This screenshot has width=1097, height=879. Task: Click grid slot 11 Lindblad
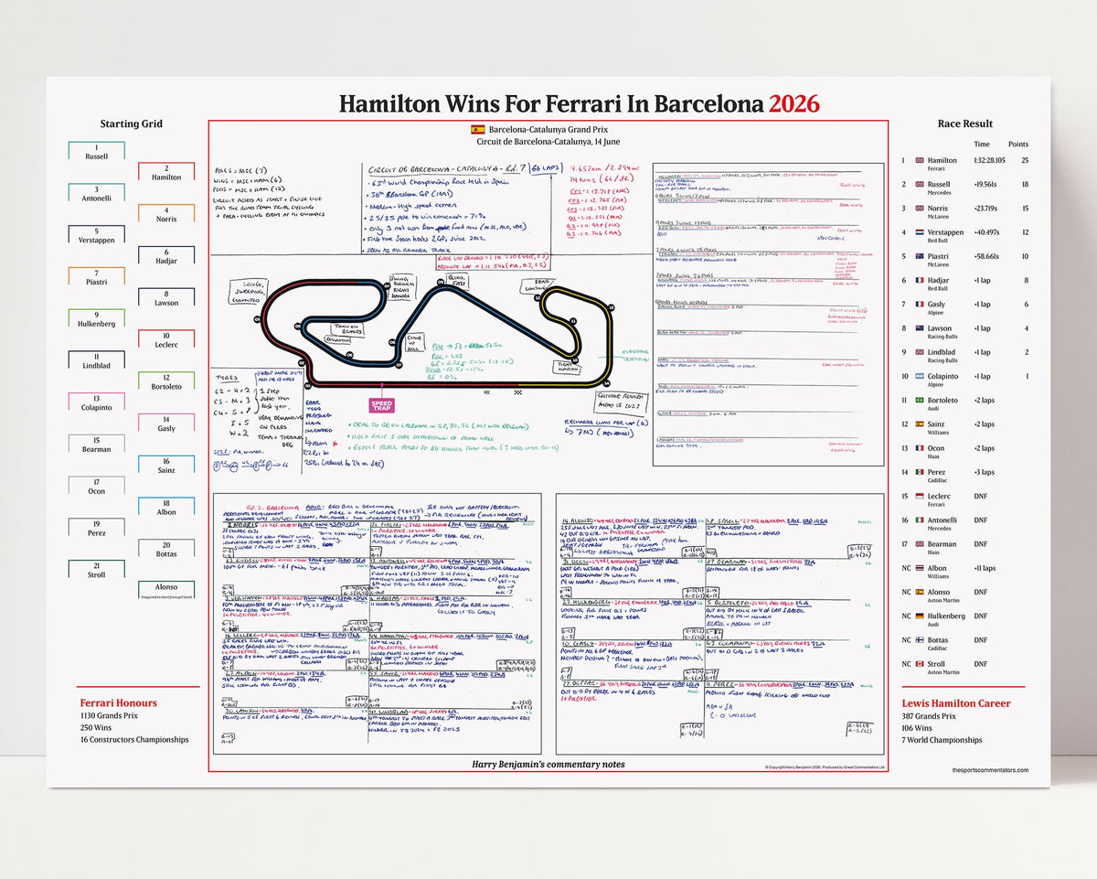(x=96, y=361)
